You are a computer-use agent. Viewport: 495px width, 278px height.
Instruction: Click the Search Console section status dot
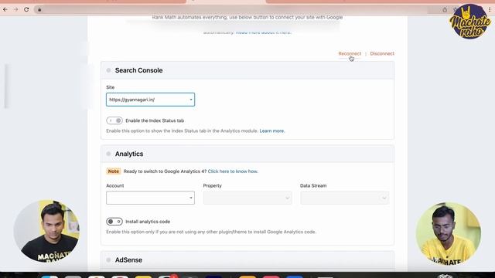(108, 70)
